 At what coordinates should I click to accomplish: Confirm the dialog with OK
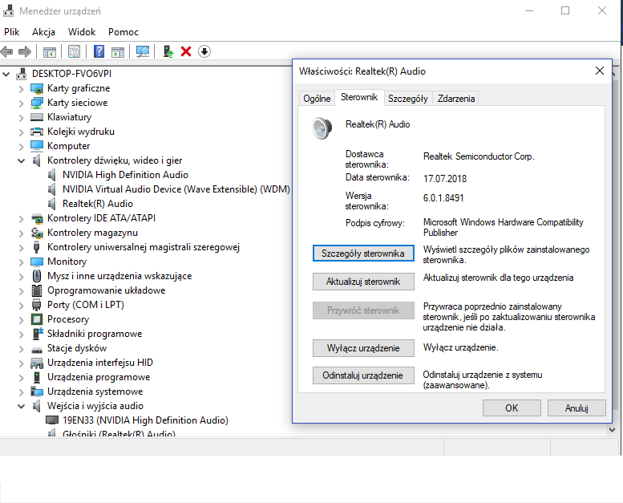pyautogui.click(x=512, y=408)
